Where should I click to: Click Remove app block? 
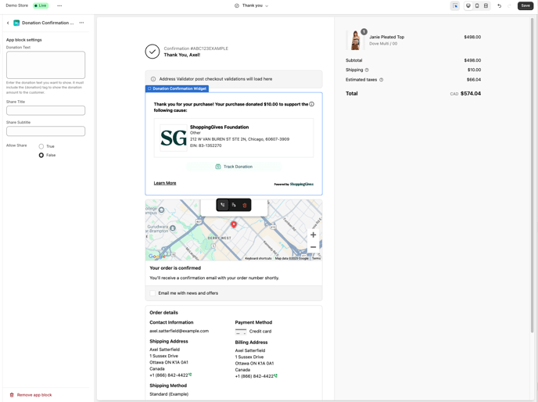[x=34, y=395]
